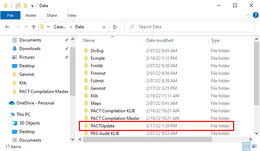The height and width of the screenshot is (151, 260).
Task: Click the pin icon next to Downloads
Action: coord(66,49)
